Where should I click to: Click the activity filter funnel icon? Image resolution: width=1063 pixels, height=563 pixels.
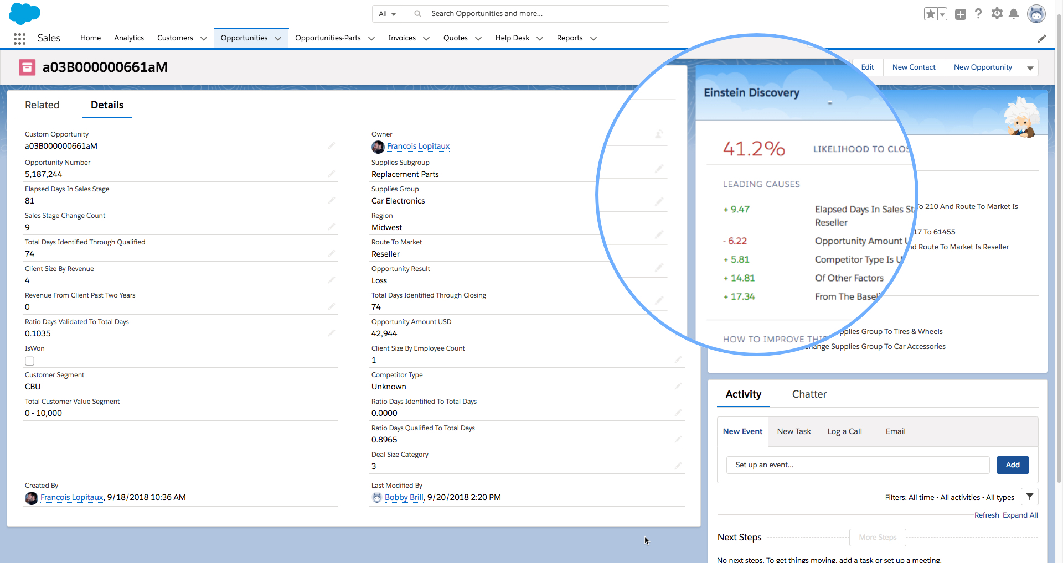point(1030,497)
